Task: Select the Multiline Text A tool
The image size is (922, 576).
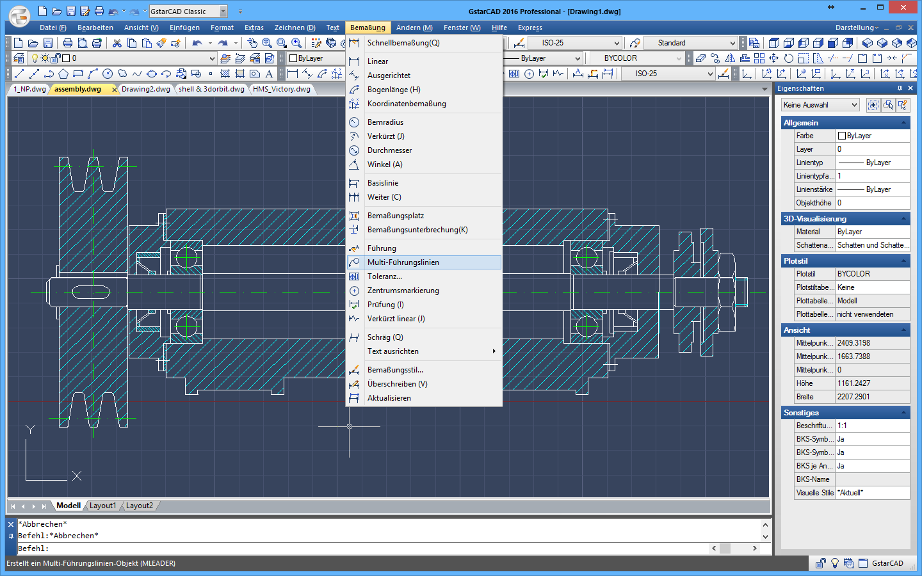Action: 270,74
